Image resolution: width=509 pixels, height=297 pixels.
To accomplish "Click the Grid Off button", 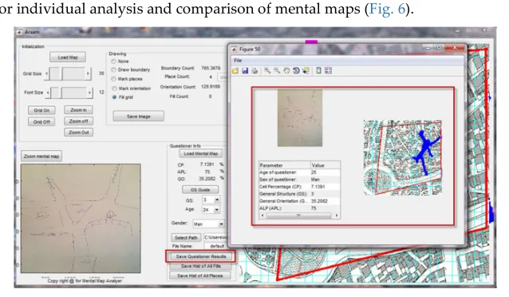I will coord(41,122).
